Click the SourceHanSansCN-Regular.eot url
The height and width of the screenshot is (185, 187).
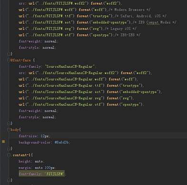(x=61, y=92)
